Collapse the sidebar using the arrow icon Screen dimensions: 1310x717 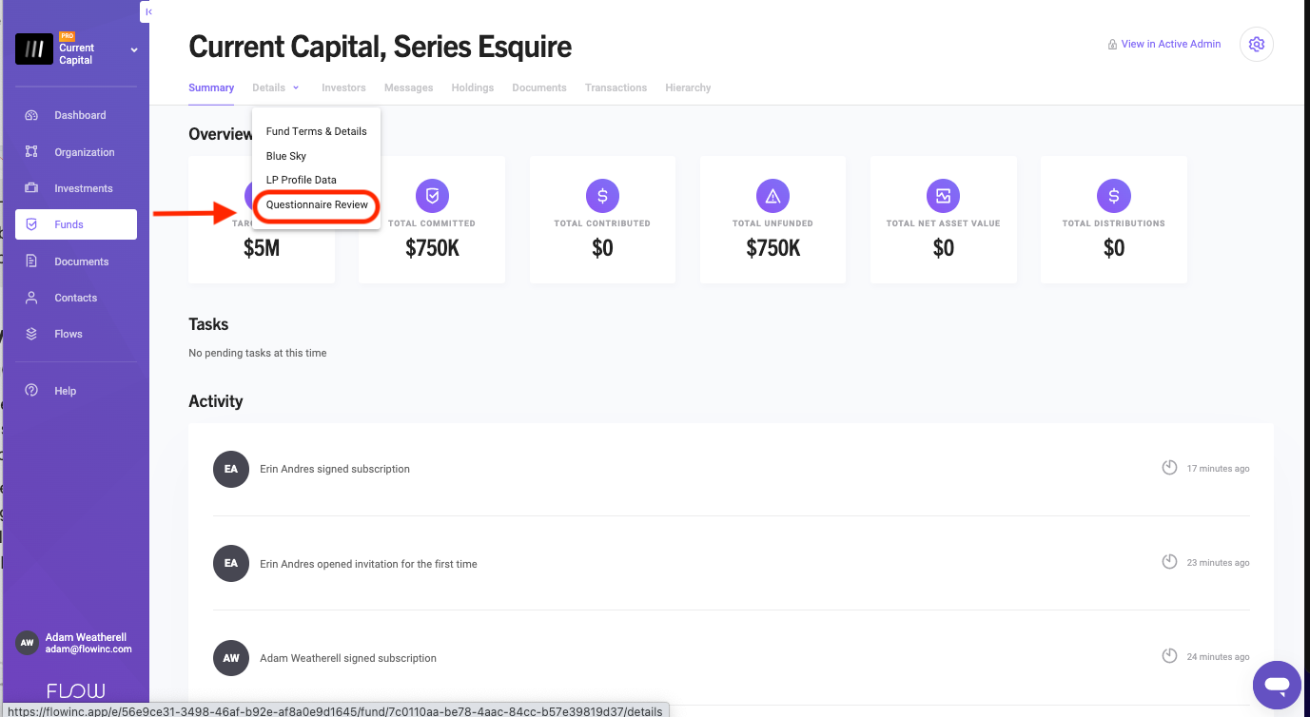pyautogui.click(x=147, y=11)
